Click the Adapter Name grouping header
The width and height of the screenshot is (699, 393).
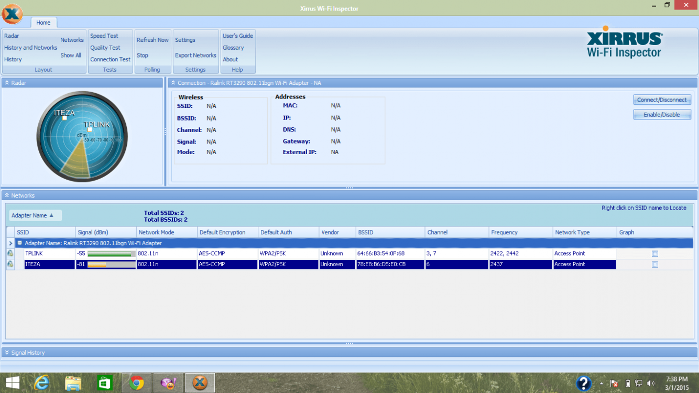35,215
